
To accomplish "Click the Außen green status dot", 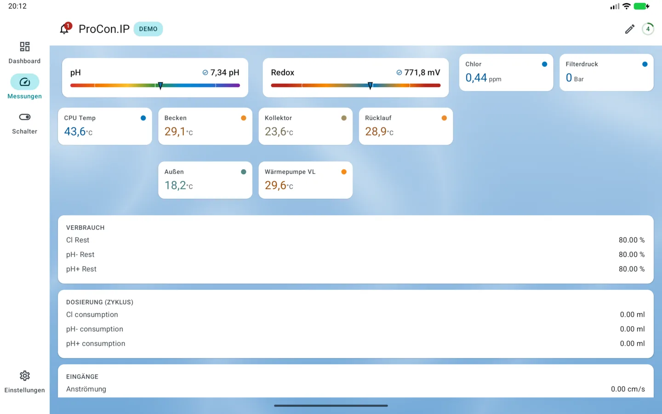I will [244, 172].
